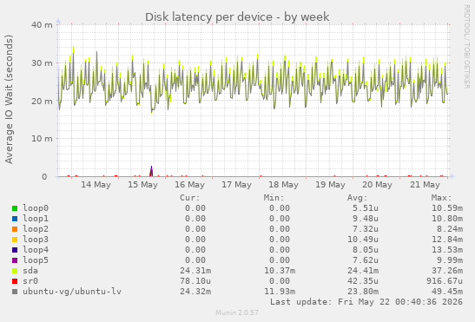
Task: Click the 40 m y-axis tick label
Action: [x=42, y=25]
